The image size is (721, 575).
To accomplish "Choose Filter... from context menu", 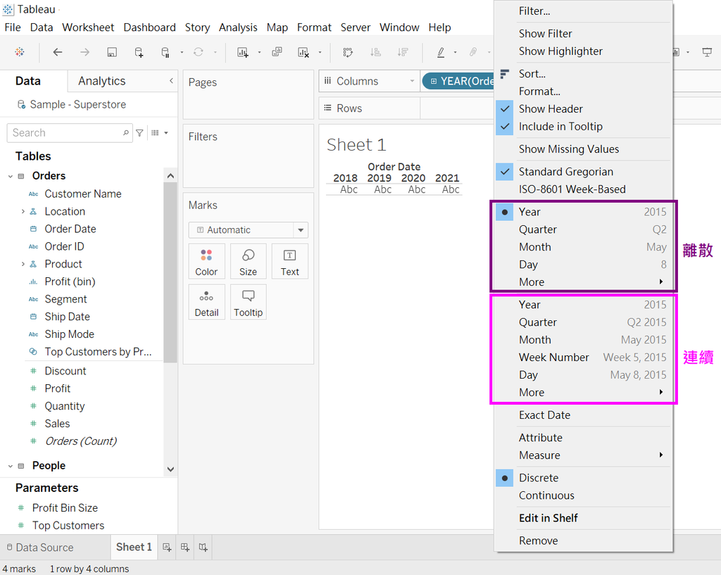I will point(583,11).
